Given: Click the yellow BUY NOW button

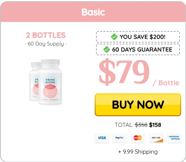Looking at the screenshot, I should (x=138, y=105).
